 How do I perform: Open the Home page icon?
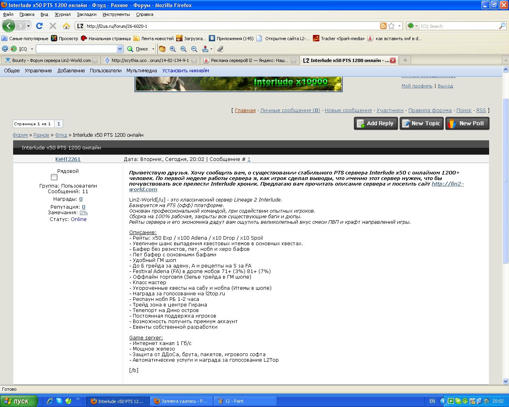click(66, 26)
